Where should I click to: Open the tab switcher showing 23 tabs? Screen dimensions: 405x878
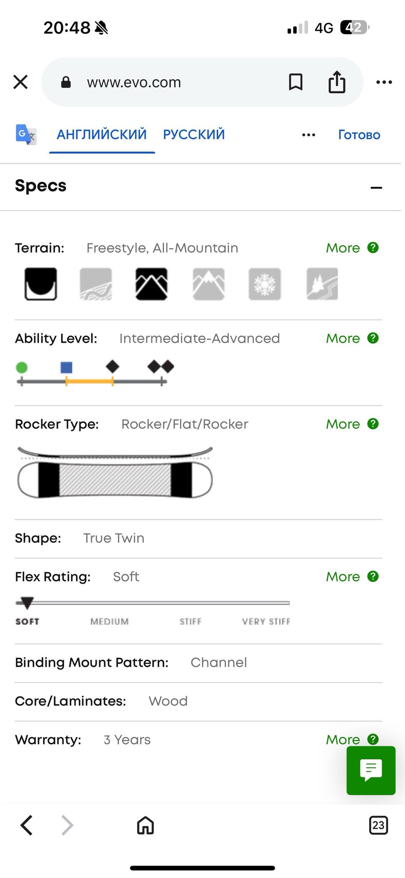tap(378, 825)
